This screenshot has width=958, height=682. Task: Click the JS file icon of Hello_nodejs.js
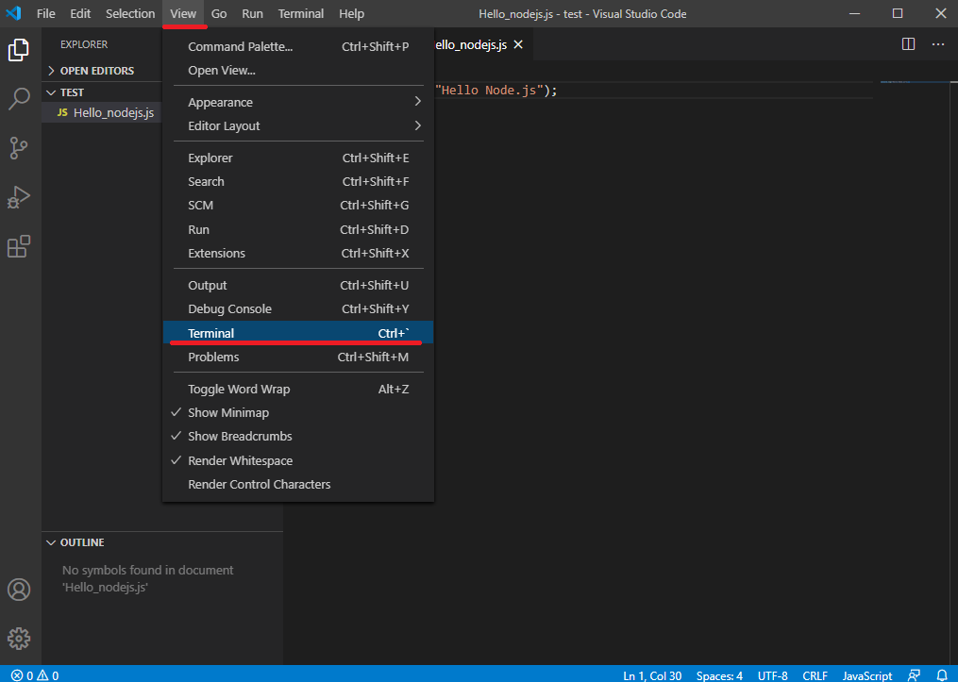[62, 112]
